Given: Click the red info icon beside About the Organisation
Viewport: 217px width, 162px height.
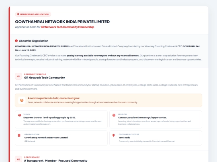Looking at the screenshot, I should tap(16, 41).
